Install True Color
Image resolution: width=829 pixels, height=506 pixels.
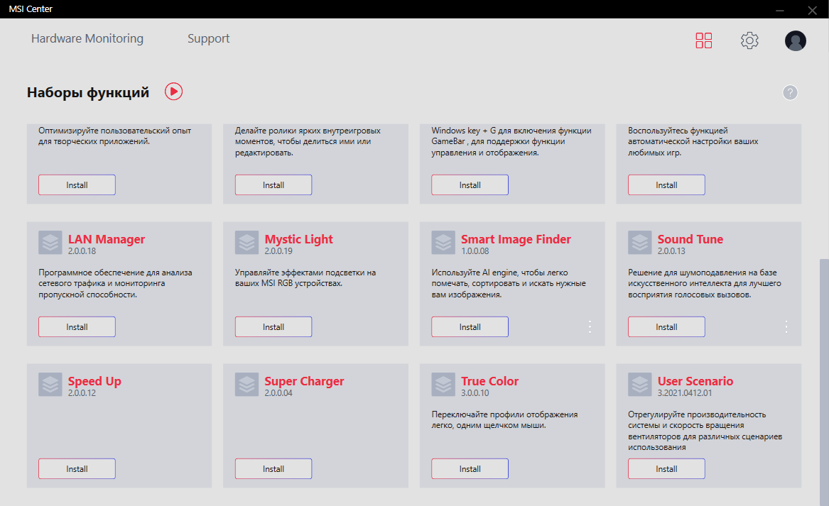click(470, 469)
